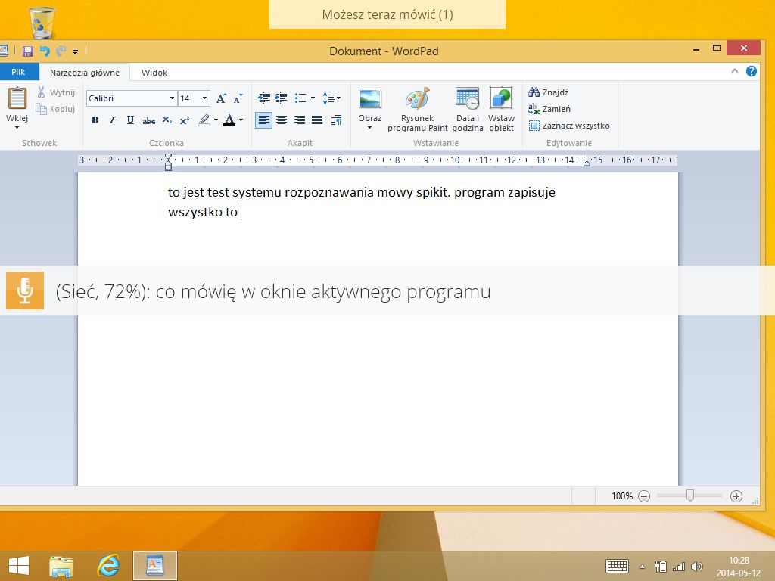Click Znajdź to find text

(549, 92)
